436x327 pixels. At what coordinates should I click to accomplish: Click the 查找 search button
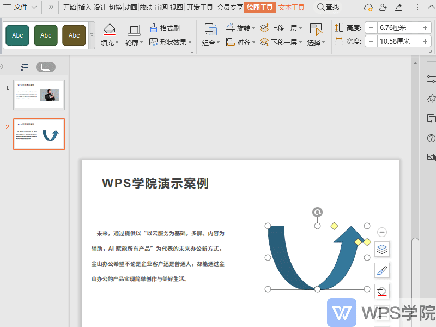pyautogui.click(x=328, y=7)
